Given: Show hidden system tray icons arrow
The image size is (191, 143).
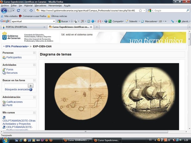Looking at the screenshot, I should [155, 140].
